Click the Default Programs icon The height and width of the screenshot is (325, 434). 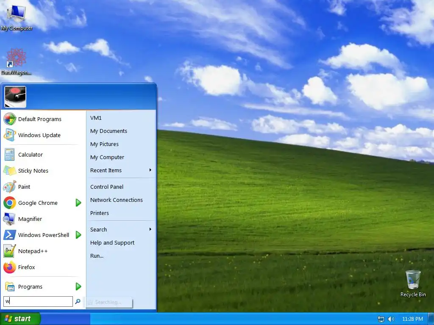point(10,119)
